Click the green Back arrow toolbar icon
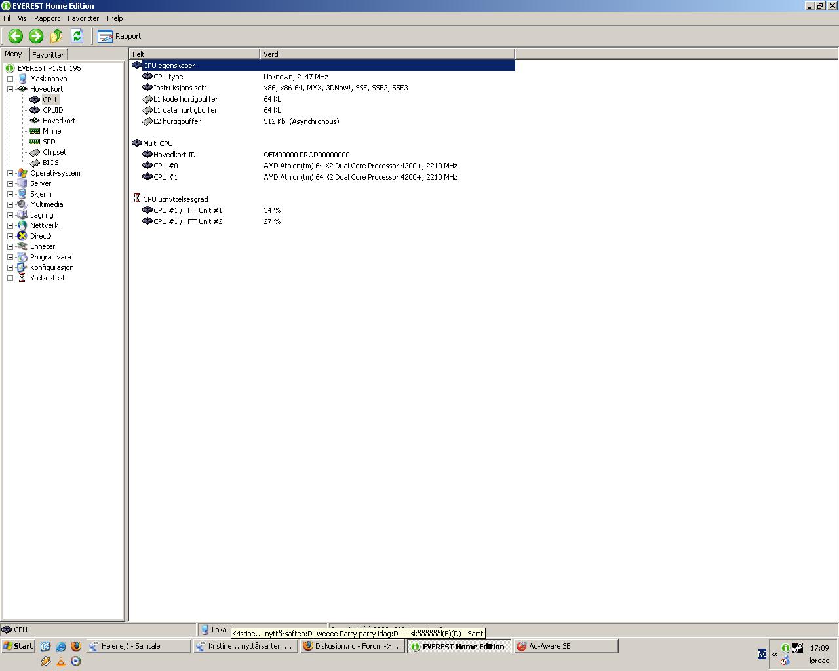The width and height of the screenshot is (839, 671). coord(16,36)
